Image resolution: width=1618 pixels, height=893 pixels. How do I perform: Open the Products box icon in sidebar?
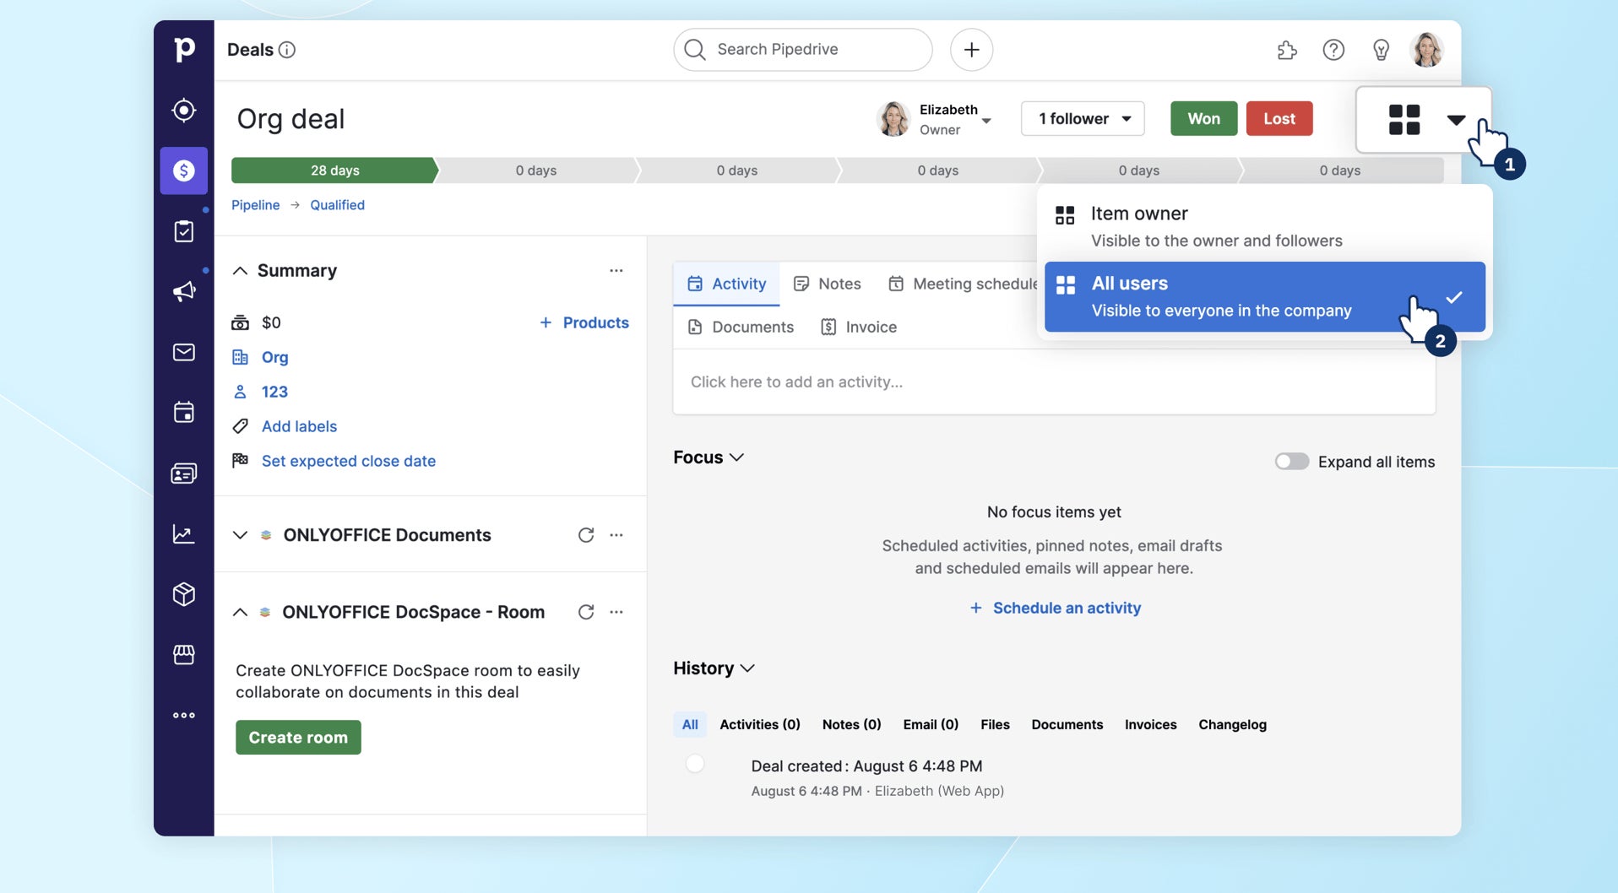tap(184, 594)
